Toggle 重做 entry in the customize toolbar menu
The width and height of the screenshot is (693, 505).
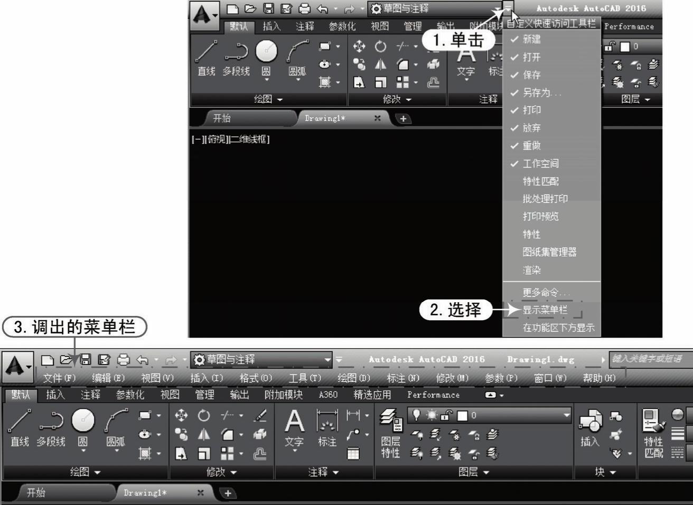(x=551, y=145)
